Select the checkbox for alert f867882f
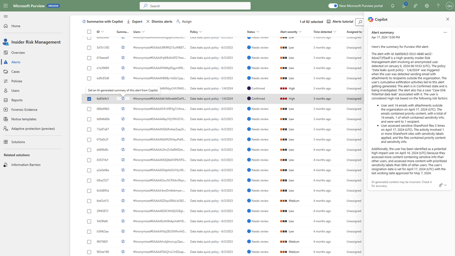455x256 pixels. point(89,242)
